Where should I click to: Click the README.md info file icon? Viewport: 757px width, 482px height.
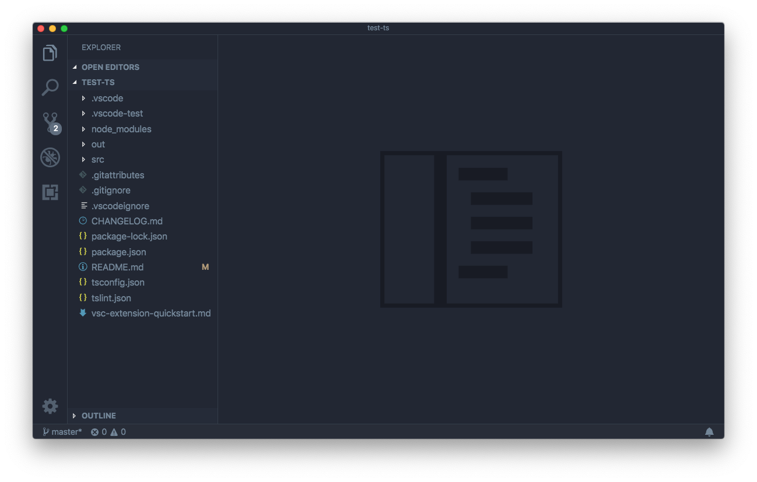(83, 267)
